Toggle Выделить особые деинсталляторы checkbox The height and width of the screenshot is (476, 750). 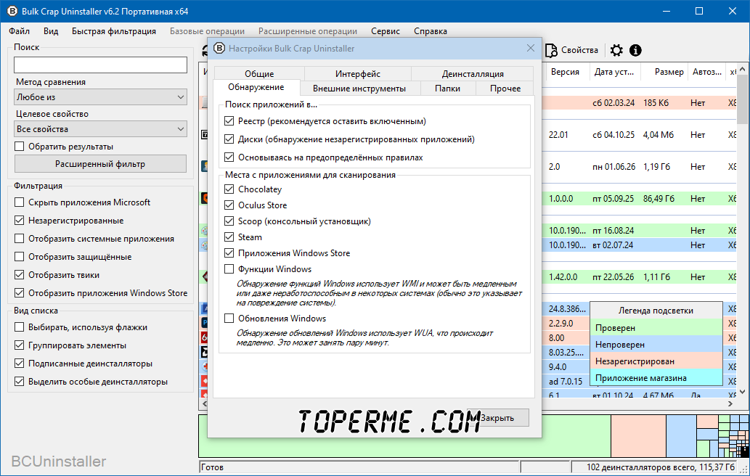19,382
